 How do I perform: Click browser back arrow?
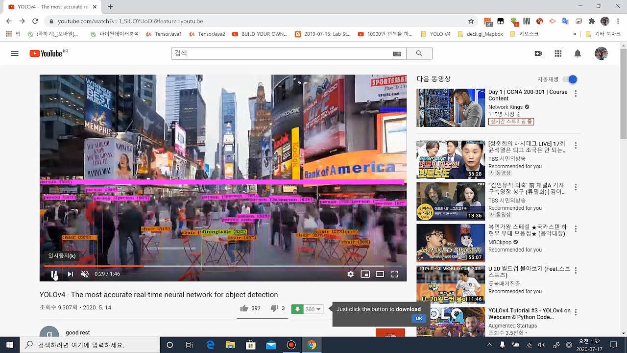[9, 21]
